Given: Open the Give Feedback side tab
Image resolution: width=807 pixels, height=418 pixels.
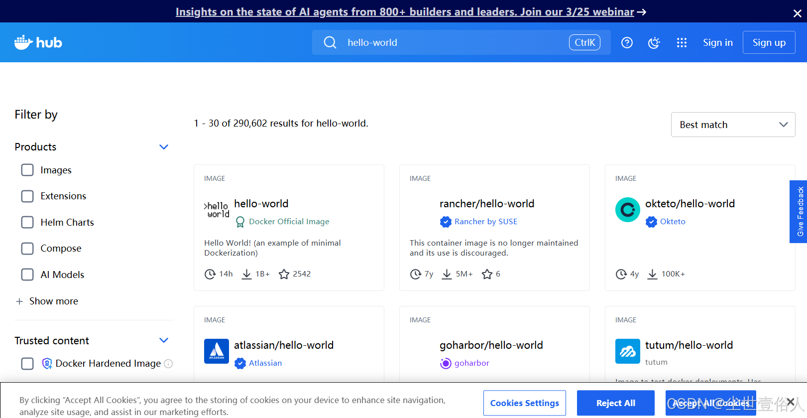Looking at the screenshot, I should pyautogui.click(x=799, y=212).
